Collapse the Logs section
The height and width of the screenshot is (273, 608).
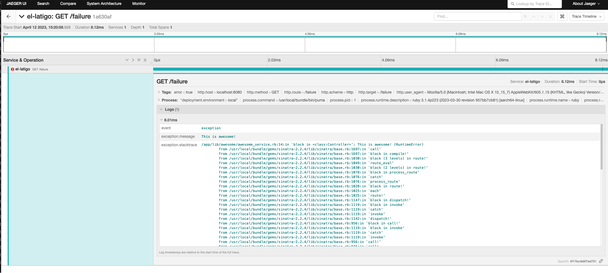(x=161, y=109)
